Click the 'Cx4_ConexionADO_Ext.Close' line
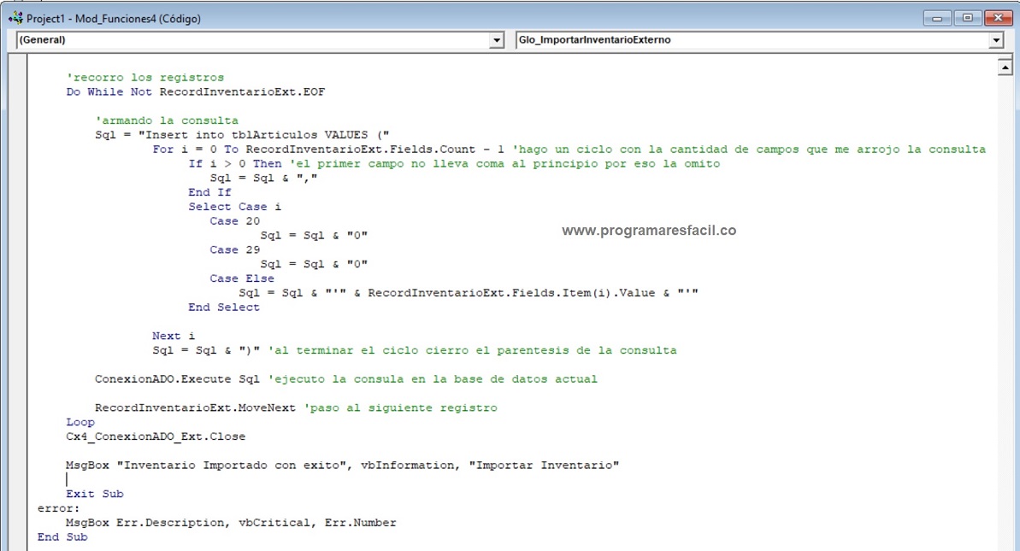The image size is (1020, 551). [156, 437]
